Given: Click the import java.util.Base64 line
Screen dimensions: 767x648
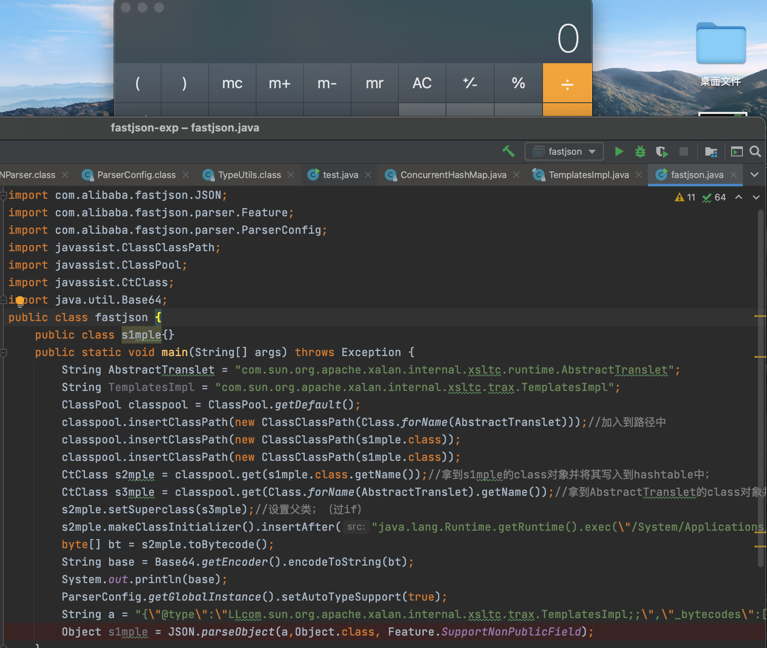Looking at the screenshot, I should (x=88, y=300).
